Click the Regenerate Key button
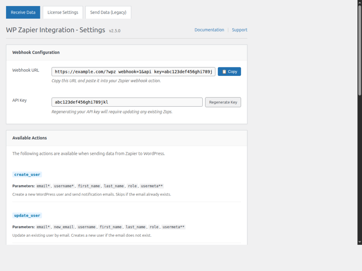 pyautogui.click(x=223, y=102)
